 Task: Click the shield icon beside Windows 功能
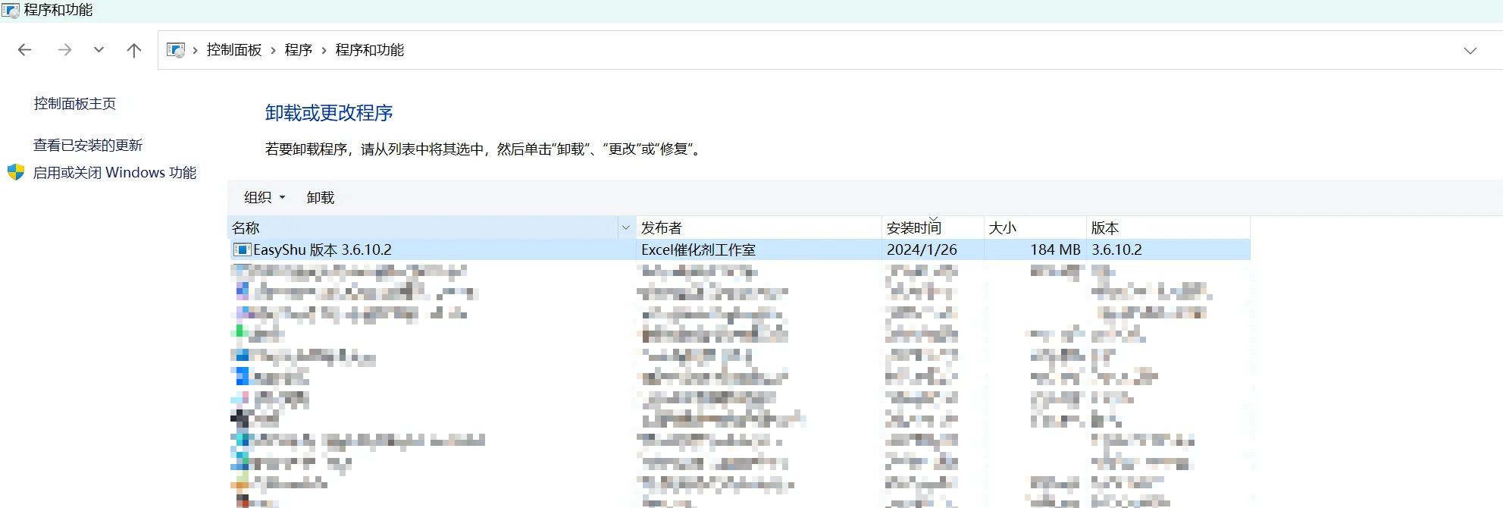[16, 172]
